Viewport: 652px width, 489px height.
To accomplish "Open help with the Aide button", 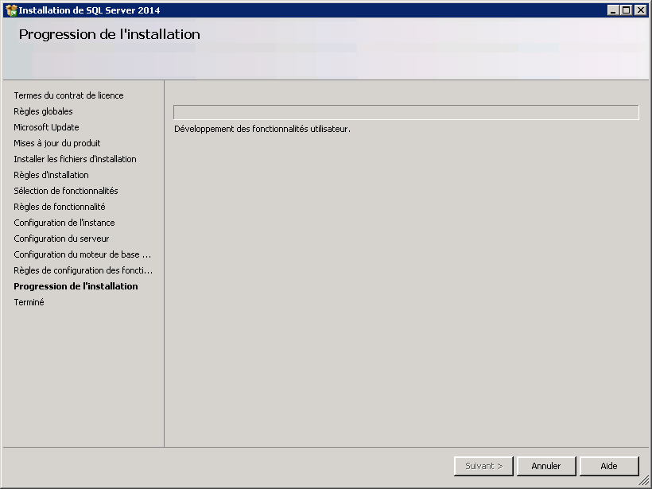I will [609, 466].
